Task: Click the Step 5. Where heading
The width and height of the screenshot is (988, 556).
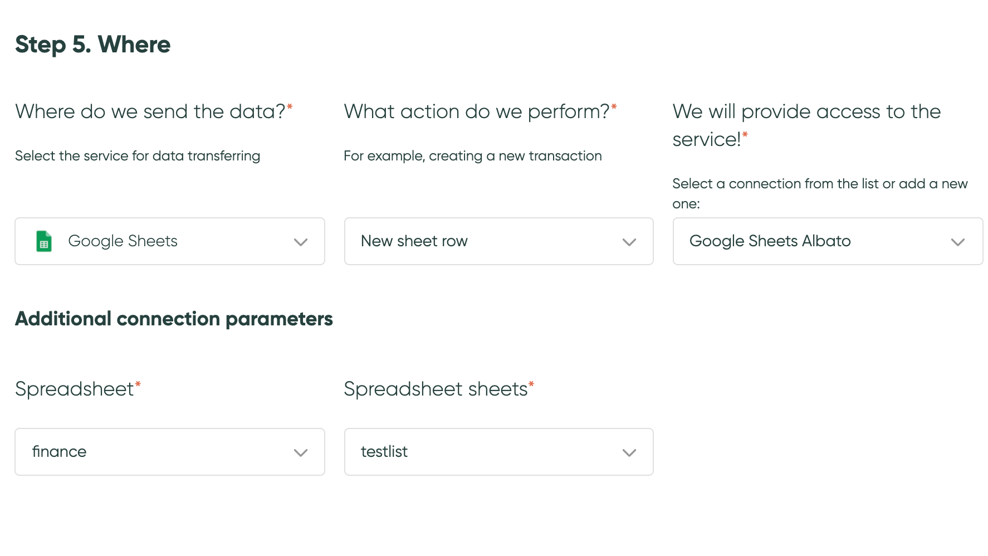Action: (x=93, y=45)
